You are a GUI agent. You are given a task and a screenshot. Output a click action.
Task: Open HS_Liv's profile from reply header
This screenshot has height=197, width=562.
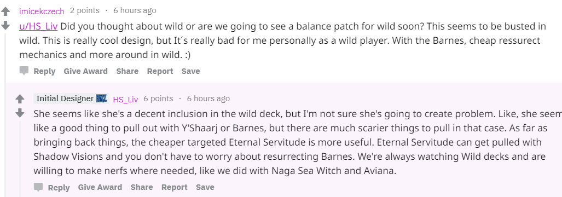(125, 99)
